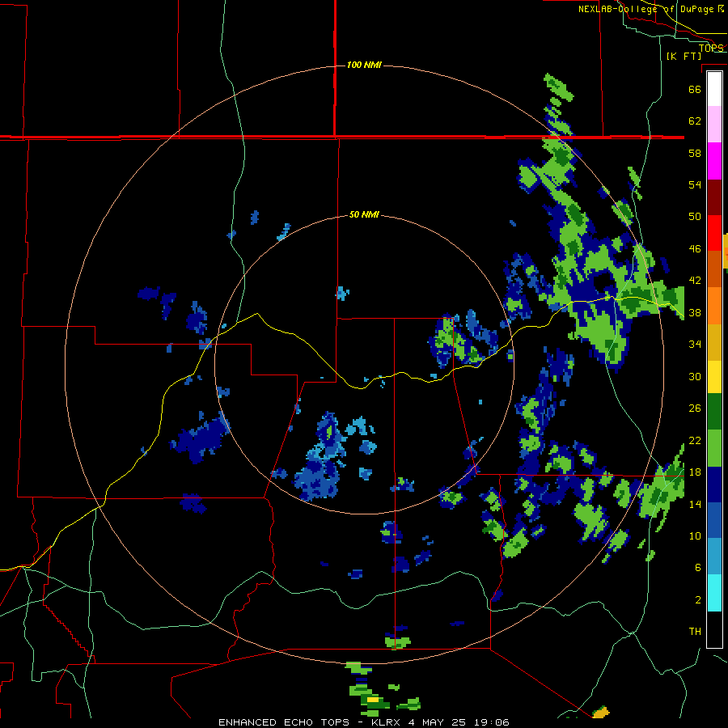
Task: Click the legend value 2
Action: click(698, 600)
